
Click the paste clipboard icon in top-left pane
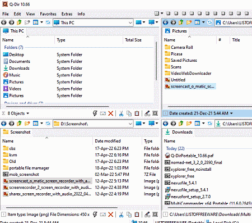137,113
